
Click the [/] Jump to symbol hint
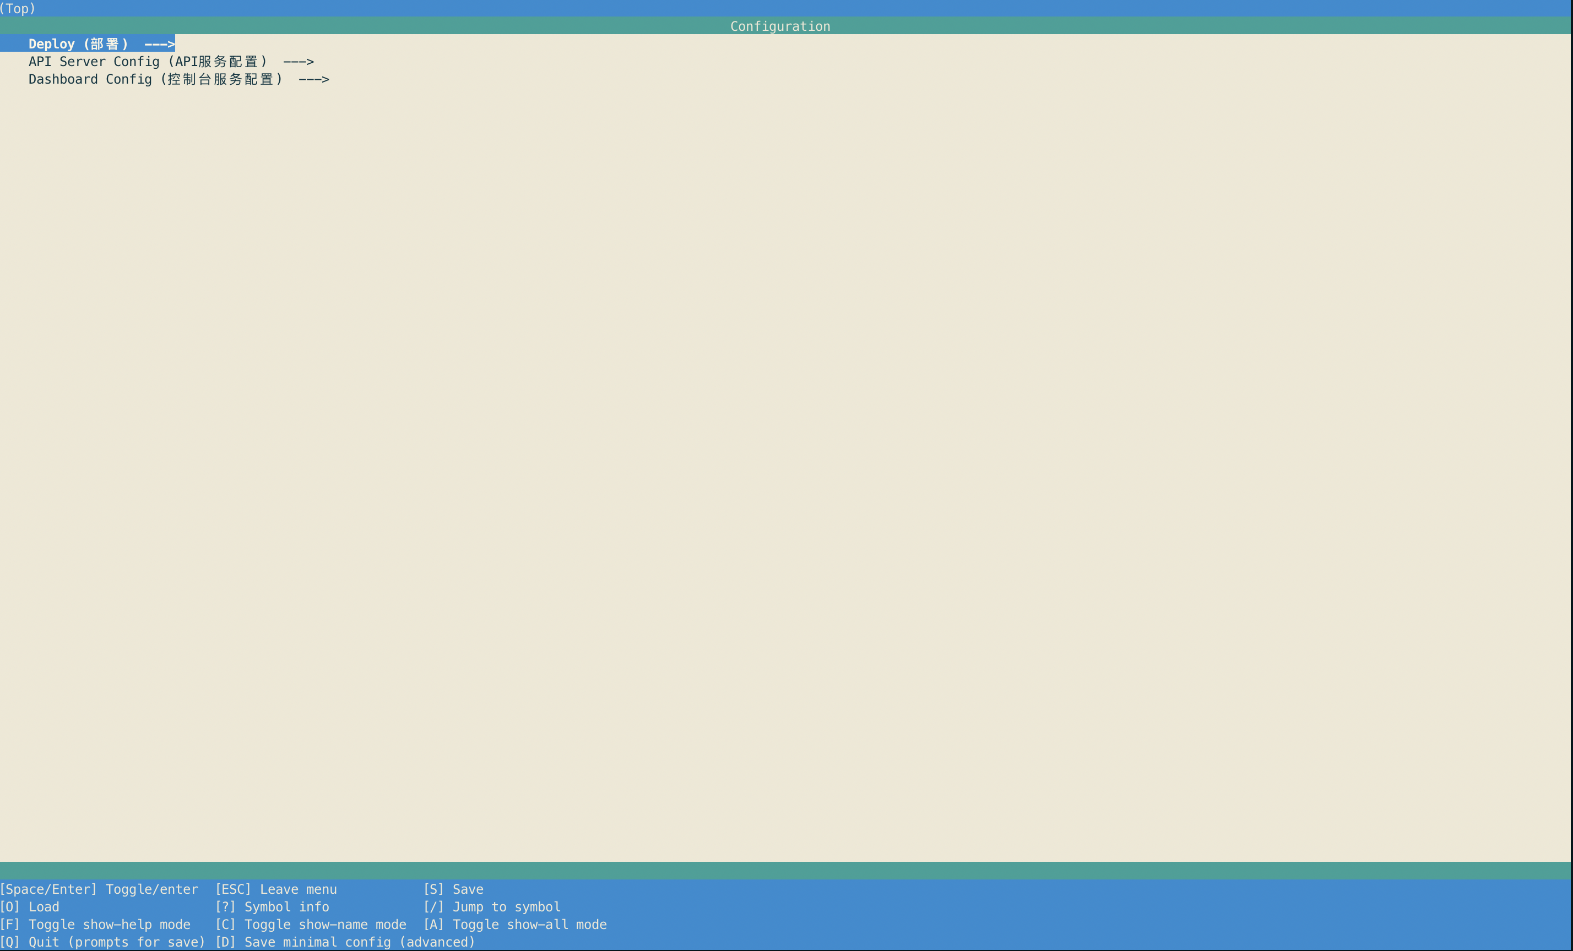pos(491,907)
